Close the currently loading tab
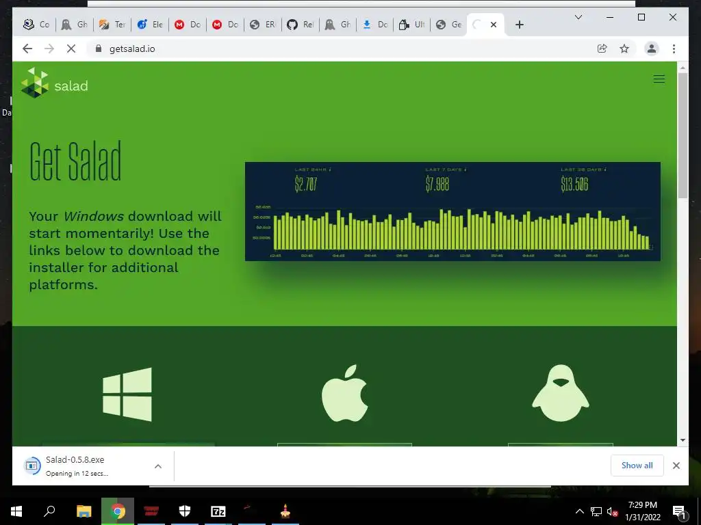Viewport: 701px width, 525px height. tap(494, 25)
